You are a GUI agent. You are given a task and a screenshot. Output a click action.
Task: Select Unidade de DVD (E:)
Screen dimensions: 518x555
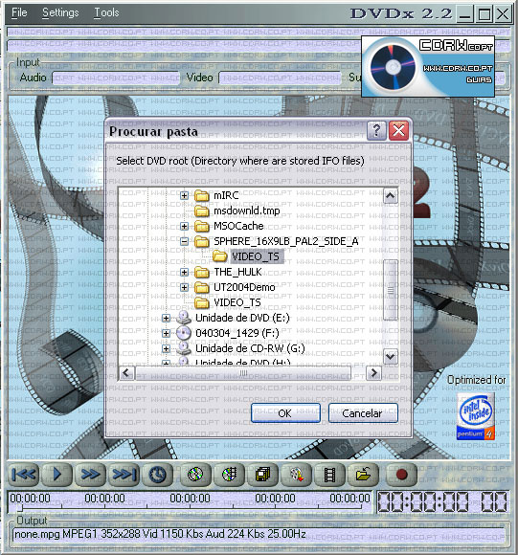tap(242, 318)
